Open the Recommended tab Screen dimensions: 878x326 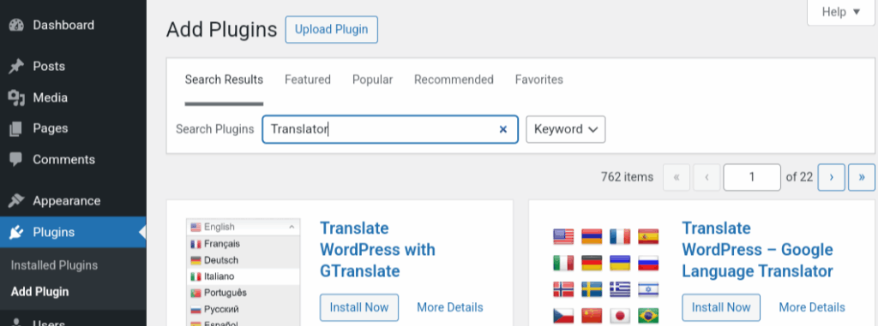pyautogui.click(x=454, y=80)
